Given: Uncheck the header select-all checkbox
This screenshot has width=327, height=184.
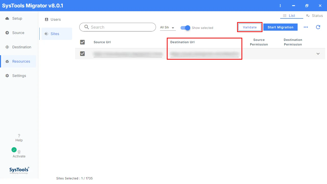Looking at the screenshot, I should [82, 42].
